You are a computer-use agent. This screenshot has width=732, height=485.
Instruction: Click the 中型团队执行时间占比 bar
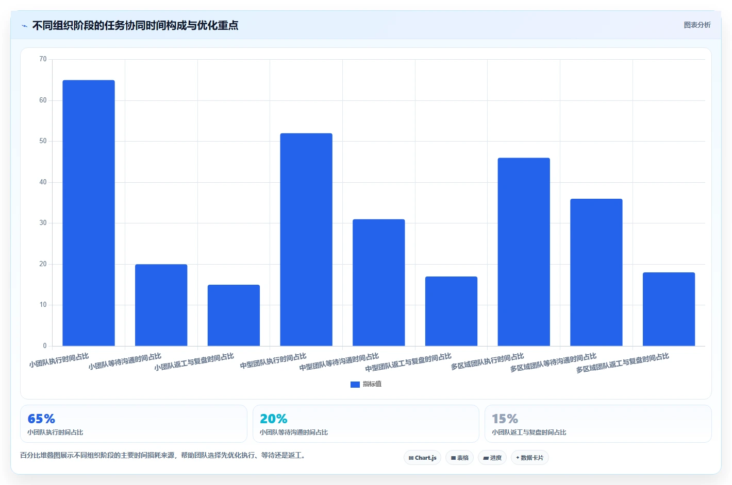306,239
